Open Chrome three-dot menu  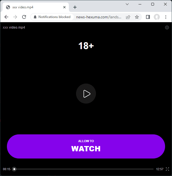(x=166, y=17)
